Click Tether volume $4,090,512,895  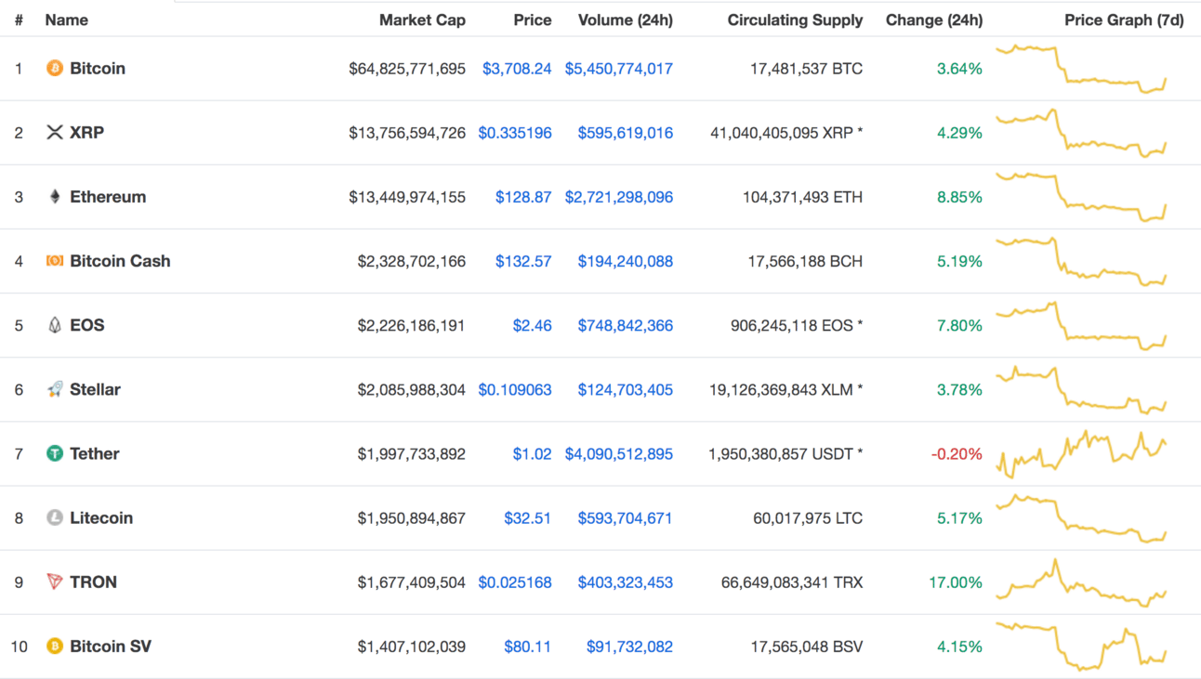[x=619, y=453]
